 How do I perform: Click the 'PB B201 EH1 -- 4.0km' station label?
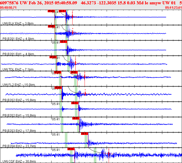pos(18,54)
